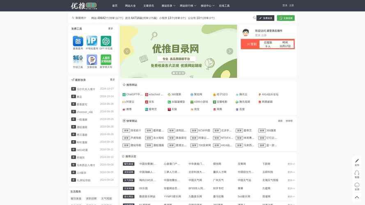The height and width of the screenshot is (205, 365).
Task: Open the 网站大全 nav menu item
Action: [130, 6]
